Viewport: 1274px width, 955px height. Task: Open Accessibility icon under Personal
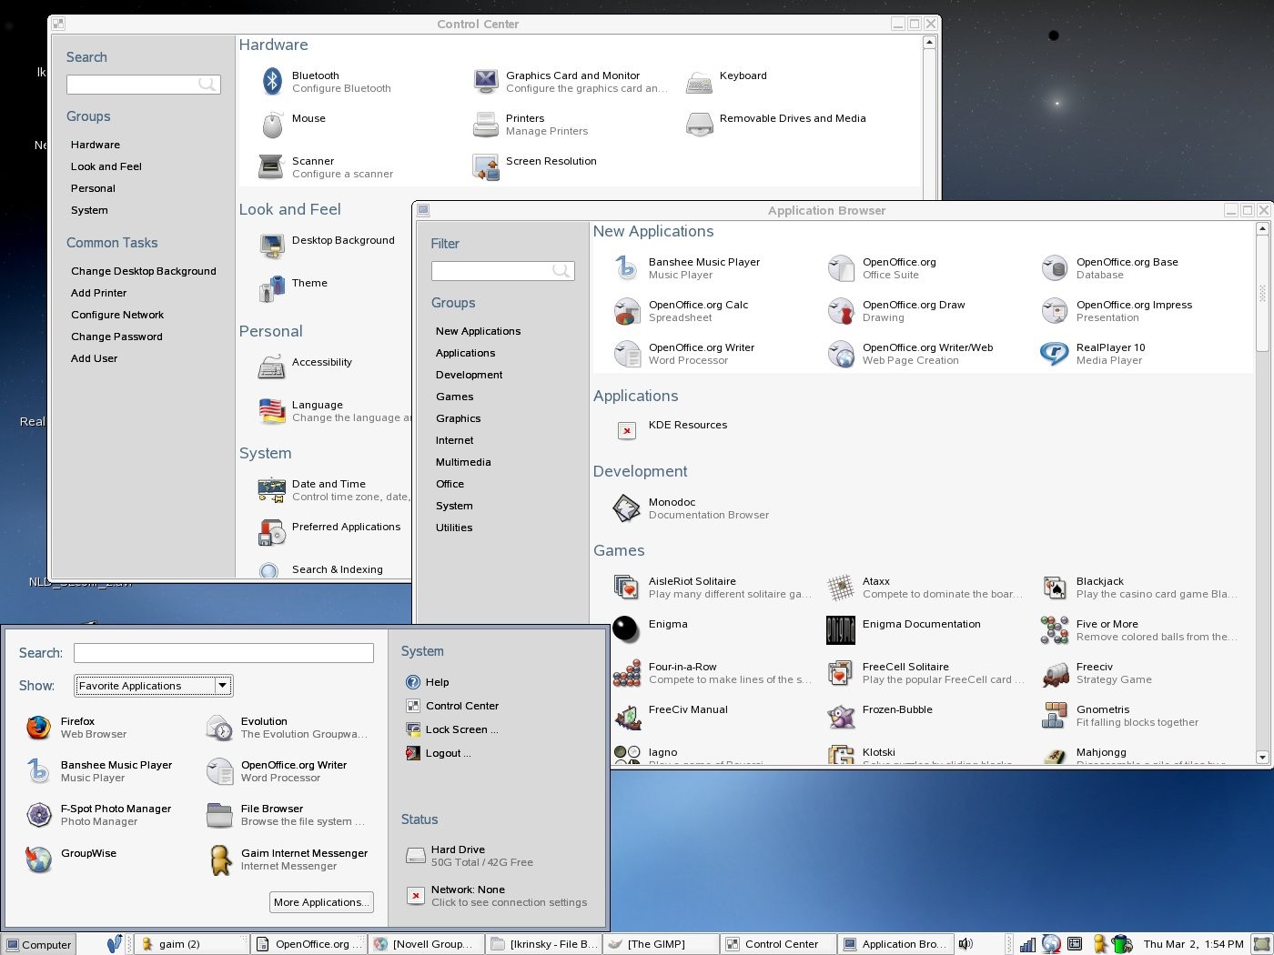coord(271,367)
